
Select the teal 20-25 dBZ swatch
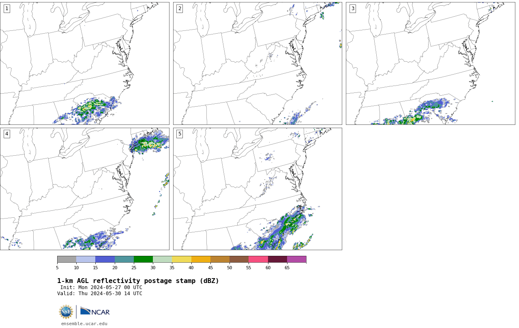(x=124, y=259)
